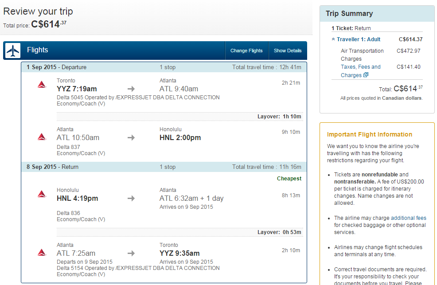Viewport: 437px width, 285px height.
Task: Click the Cheapest label on return flight
Action: [x=289, y=179]
